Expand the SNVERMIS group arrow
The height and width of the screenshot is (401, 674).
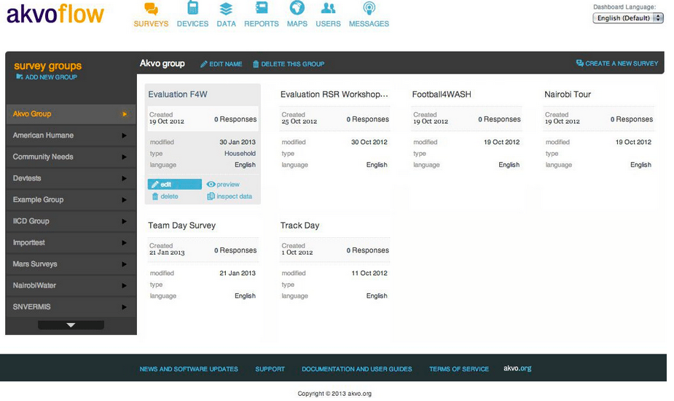pyautogui.click(x=124, y=307)
